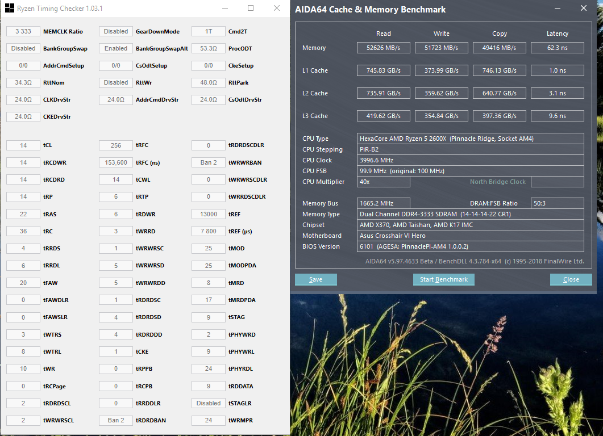Image resolution: width=603 pixels, height=436 pixels.
Task: Click the empty North Bridge Clock field
Action: (x=557, y=182)
